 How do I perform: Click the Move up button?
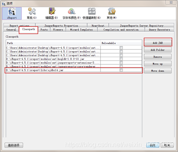tap(158, 64)
